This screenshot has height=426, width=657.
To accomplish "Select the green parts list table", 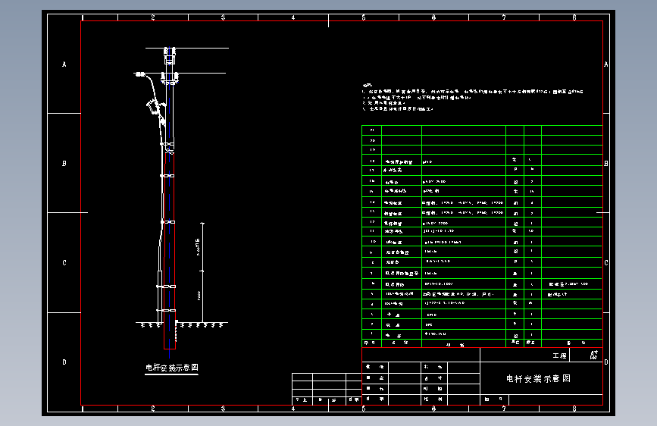I will coord(482,236).
